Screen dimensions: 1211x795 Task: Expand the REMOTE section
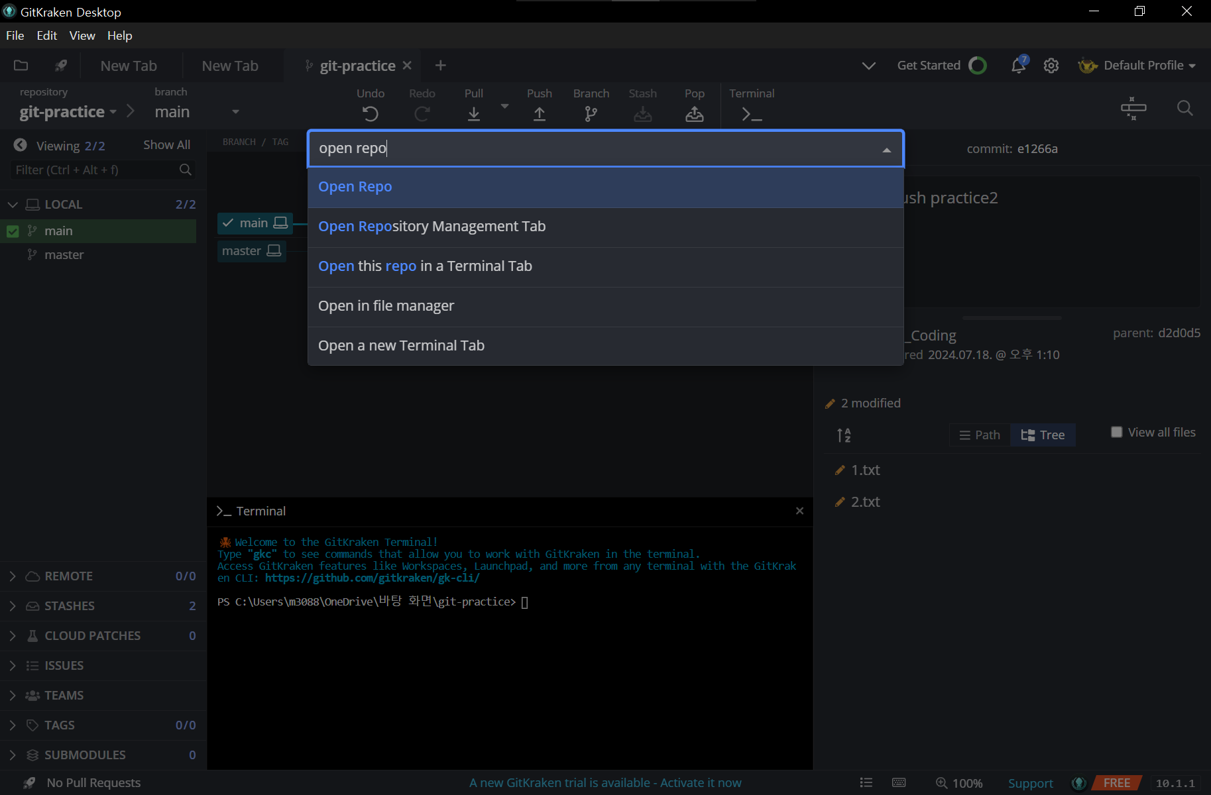pos(13,576)
